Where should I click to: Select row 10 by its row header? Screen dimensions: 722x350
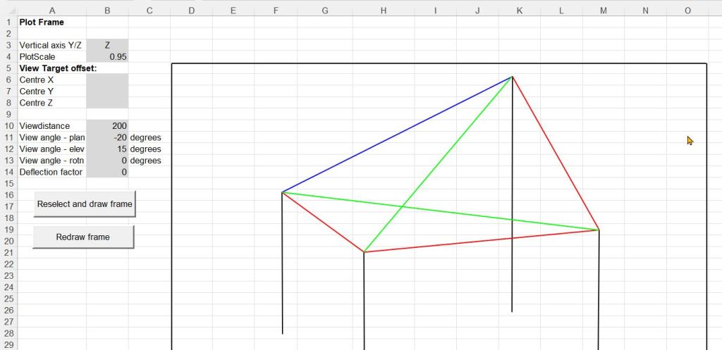(8, 125)
